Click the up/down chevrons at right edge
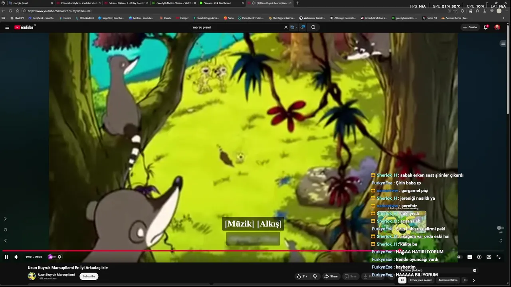Image resolution: width=511 pixels, height=287 pixels. (x=501, y=240)
